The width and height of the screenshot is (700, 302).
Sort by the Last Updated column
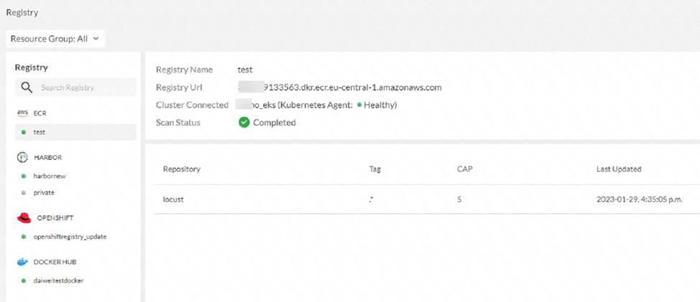tap(619, 169)
